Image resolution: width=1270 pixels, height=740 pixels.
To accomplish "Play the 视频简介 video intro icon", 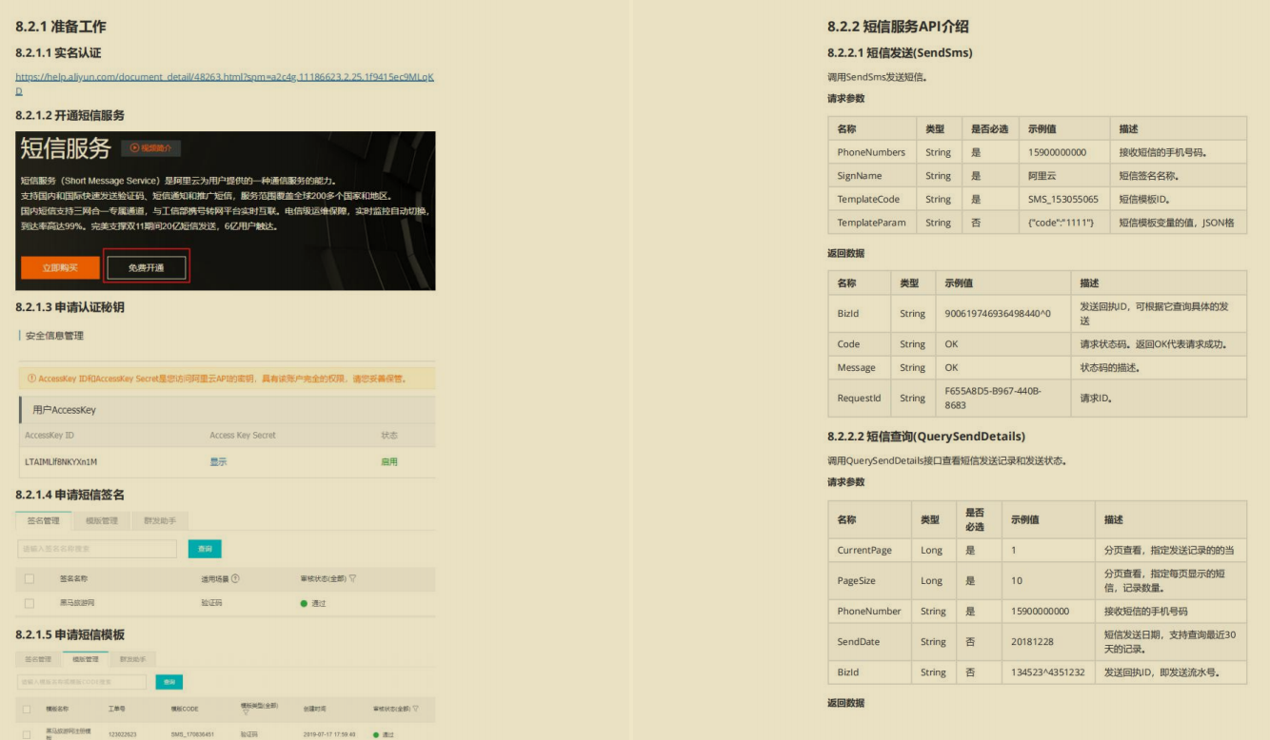I will pos(136,148).
